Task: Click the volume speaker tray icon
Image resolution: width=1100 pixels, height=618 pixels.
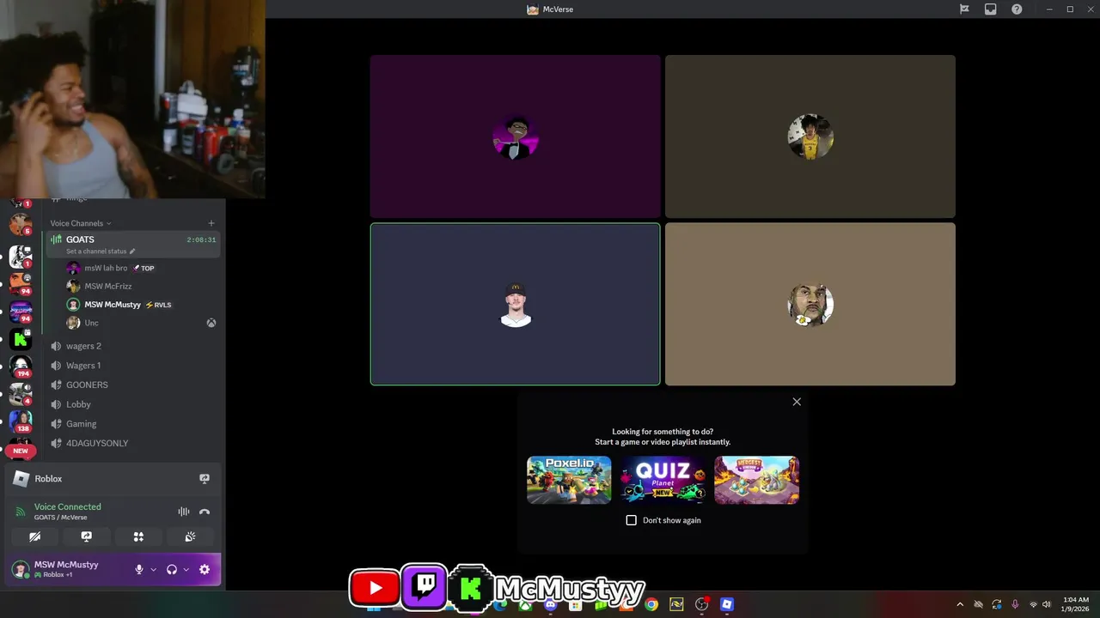Action: [x=1046, y=604]
